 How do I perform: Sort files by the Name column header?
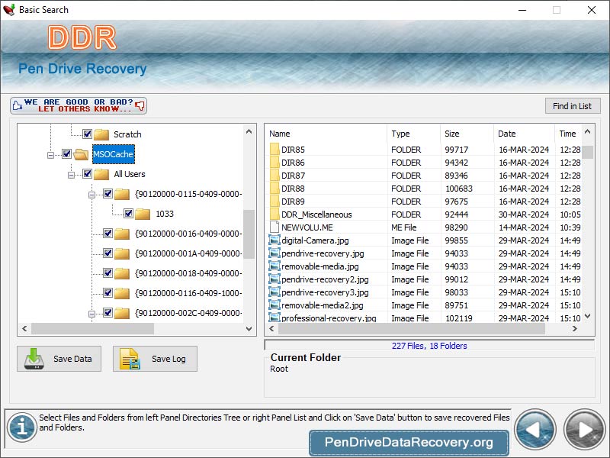(x=279, y=134)
